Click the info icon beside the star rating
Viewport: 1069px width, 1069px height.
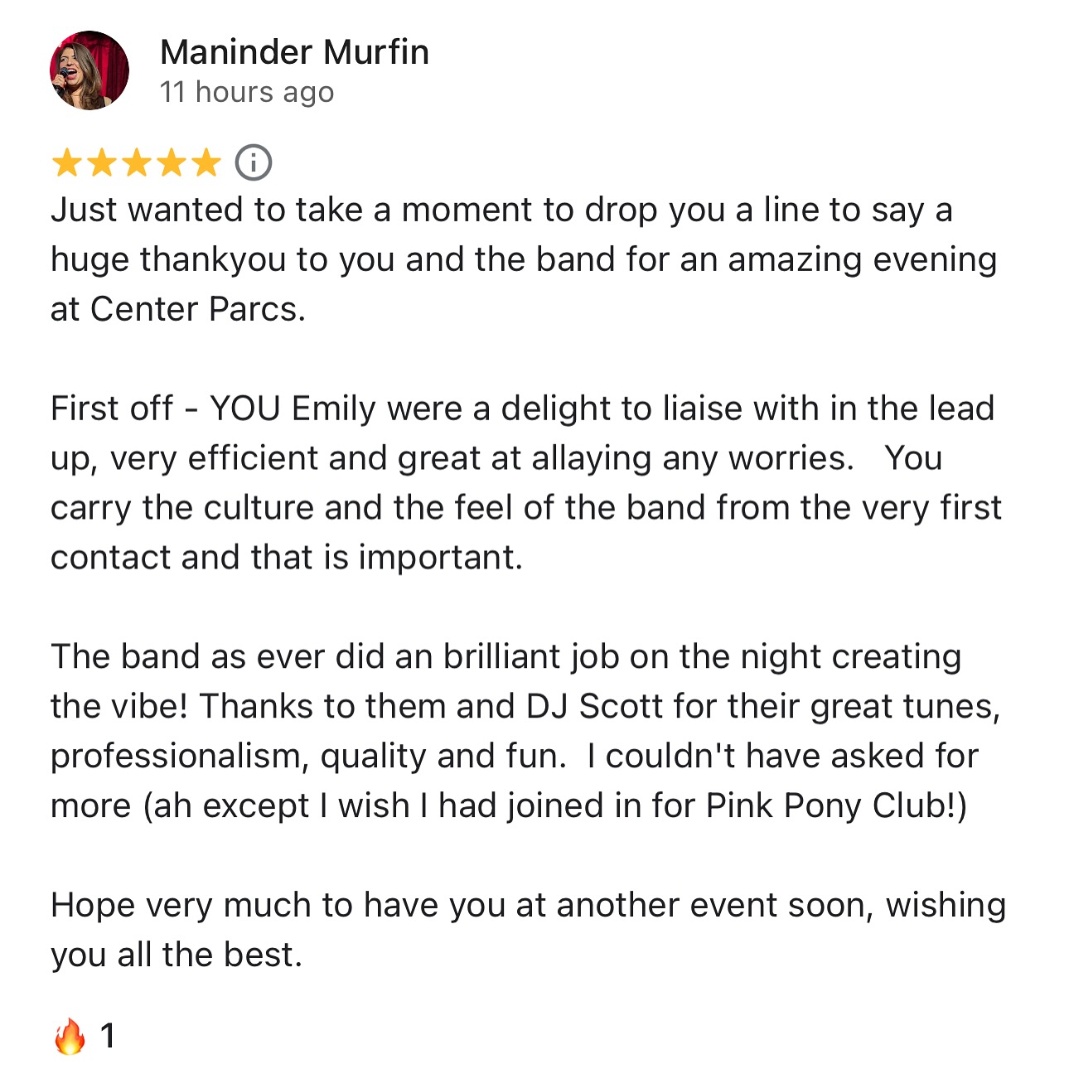(253, 162)
